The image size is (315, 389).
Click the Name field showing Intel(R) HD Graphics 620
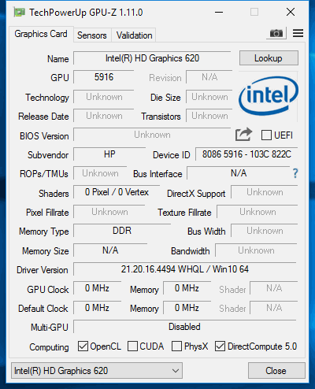[152, 58]
